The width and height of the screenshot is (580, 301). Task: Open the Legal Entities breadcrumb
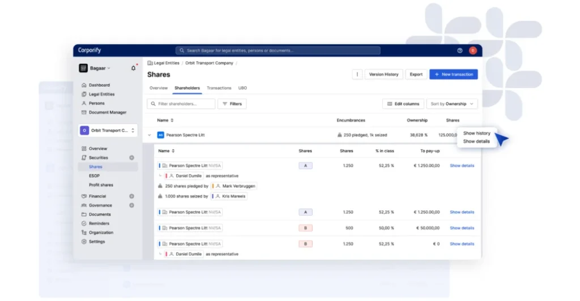[167, 63]
